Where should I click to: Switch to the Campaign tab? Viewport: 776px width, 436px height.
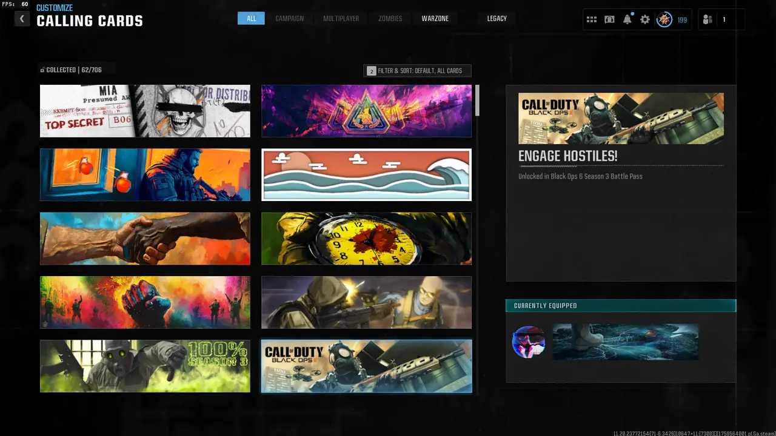(290, 19)
